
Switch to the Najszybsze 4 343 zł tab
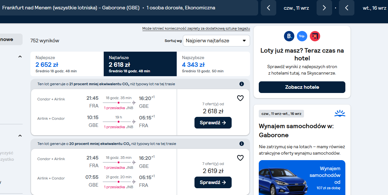(x=214, y=64)
